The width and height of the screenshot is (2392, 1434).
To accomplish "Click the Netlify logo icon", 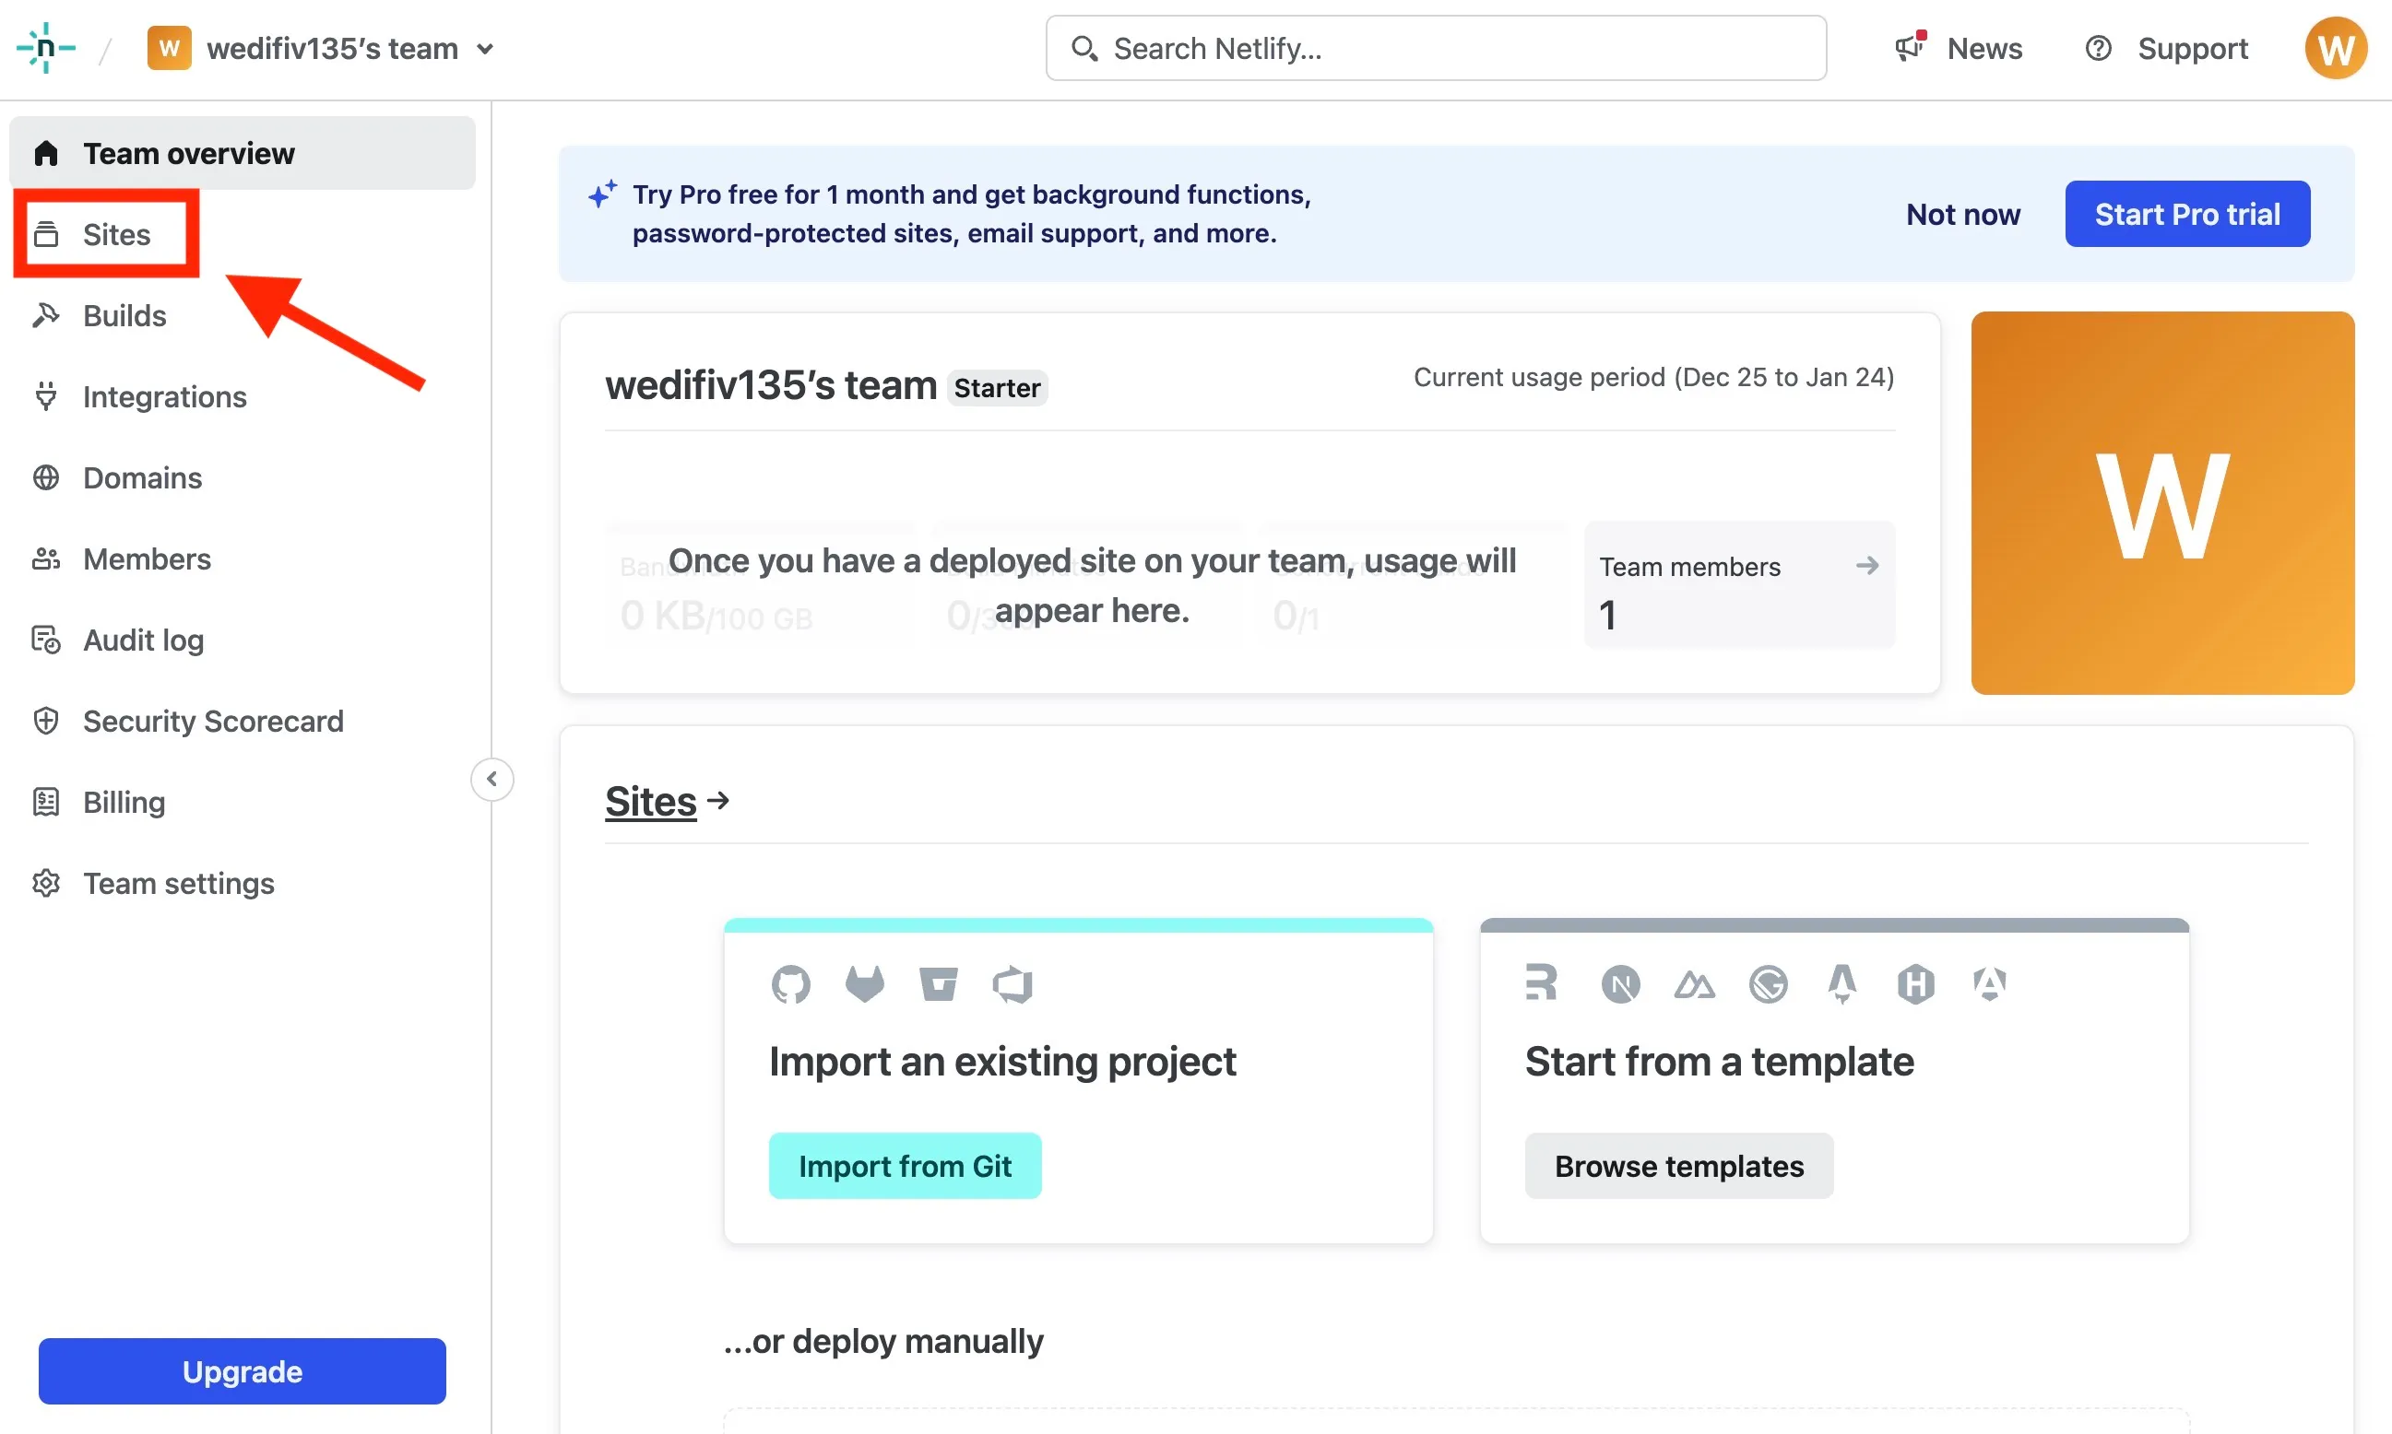I will coord(45,48).
